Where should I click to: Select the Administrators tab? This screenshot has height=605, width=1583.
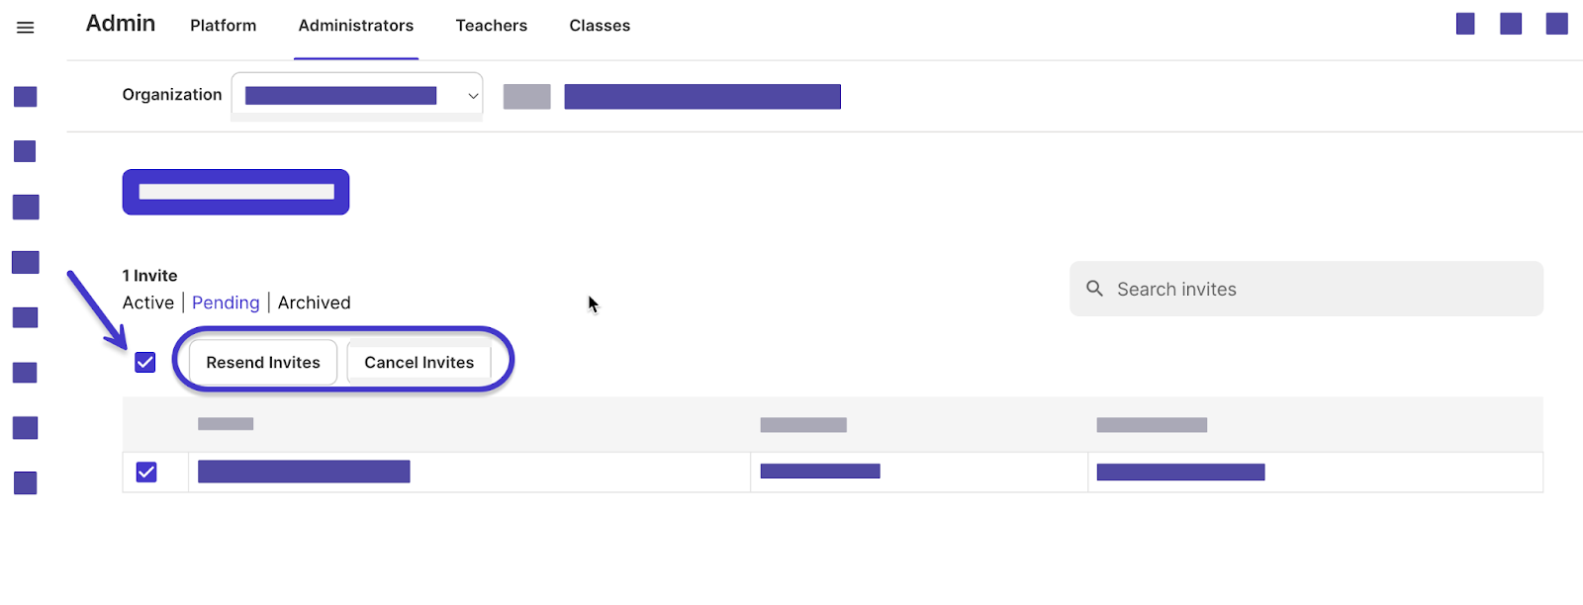356,26
